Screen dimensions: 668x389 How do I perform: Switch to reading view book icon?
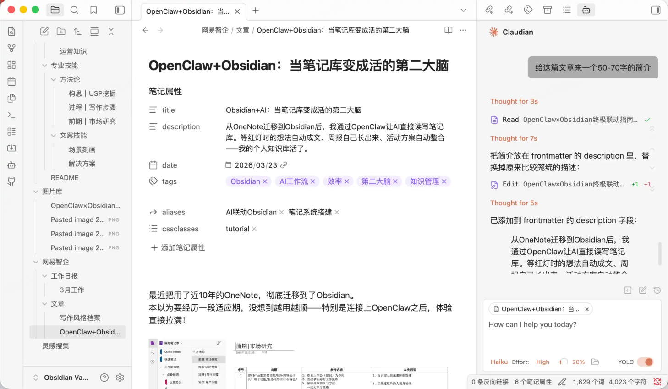tap(448, 30)
